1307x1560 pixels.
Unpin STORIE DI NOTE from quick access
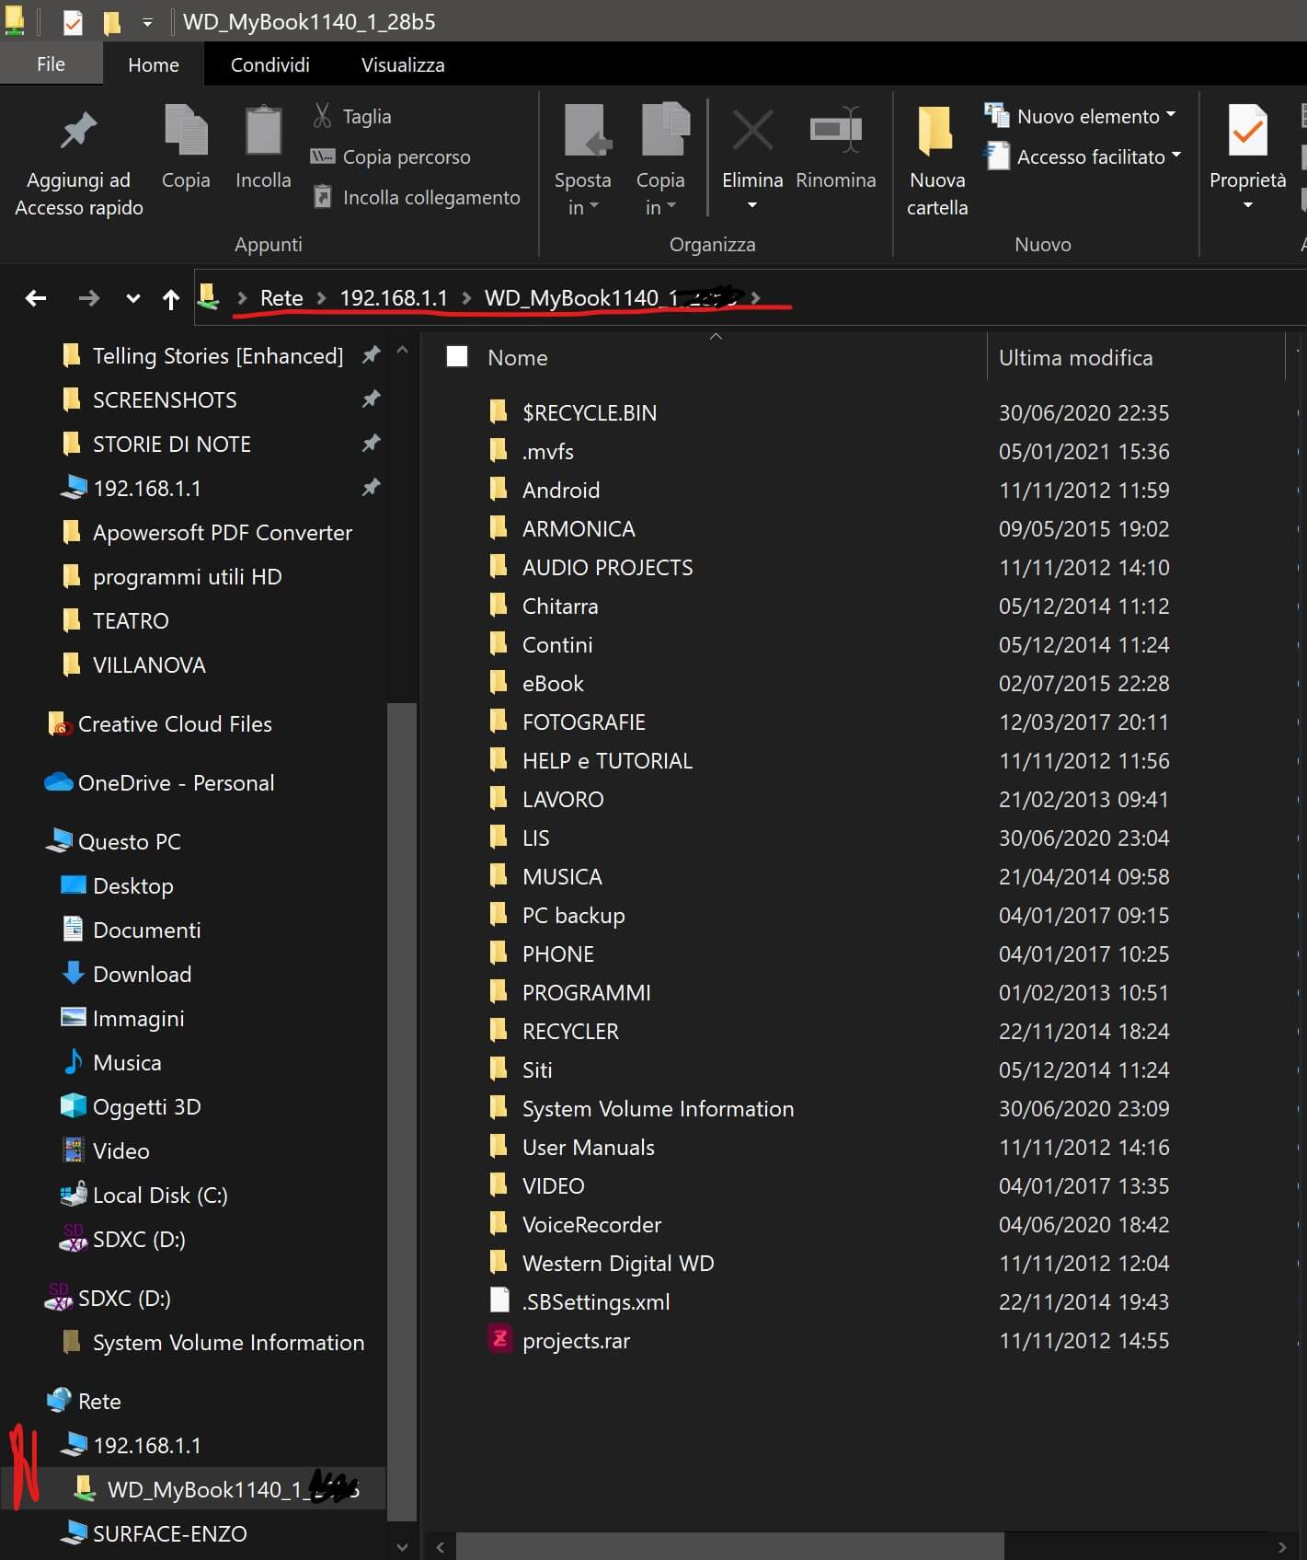[372, 444]
